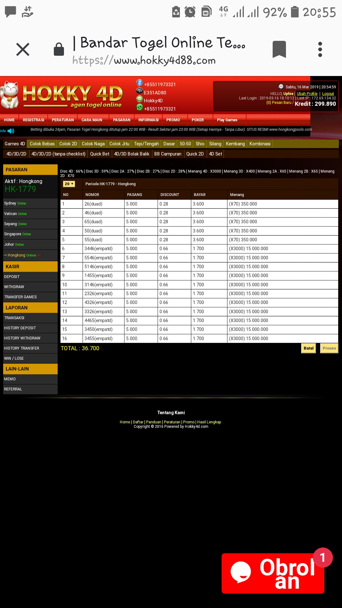The width and height of the screenshot is (342, 608).
Task: Open HISTORY DEPOSIT report
Action: point(30,328)
